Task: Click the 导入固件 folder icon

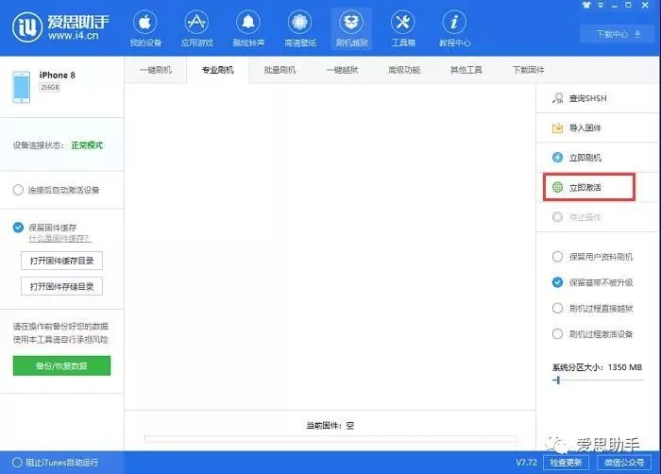Action: tap(557, 127)
